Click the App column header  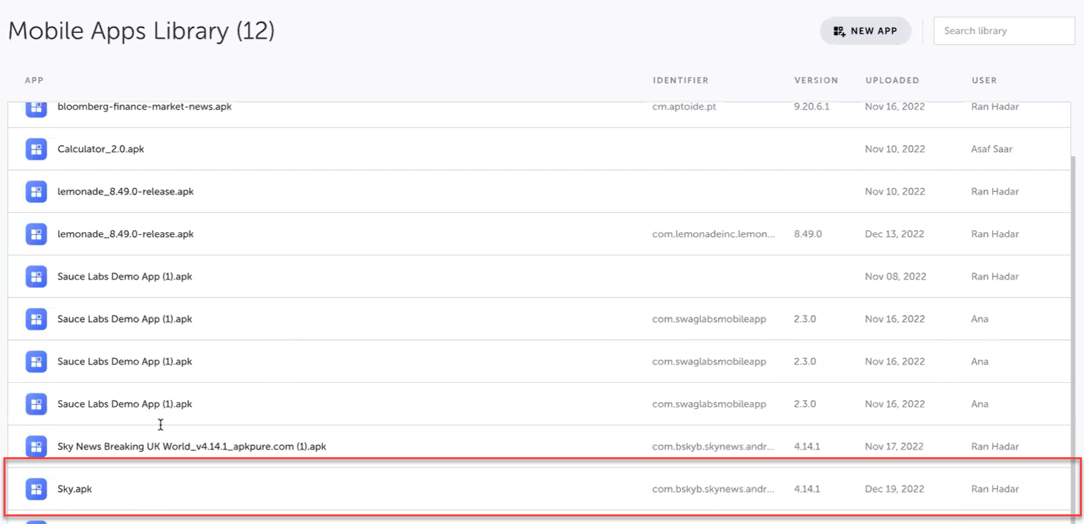coord(34,81)
